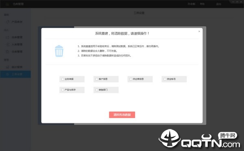244x151 pixels.
Task: Click the trash can icon in dialog
Action: pos(59,51)
